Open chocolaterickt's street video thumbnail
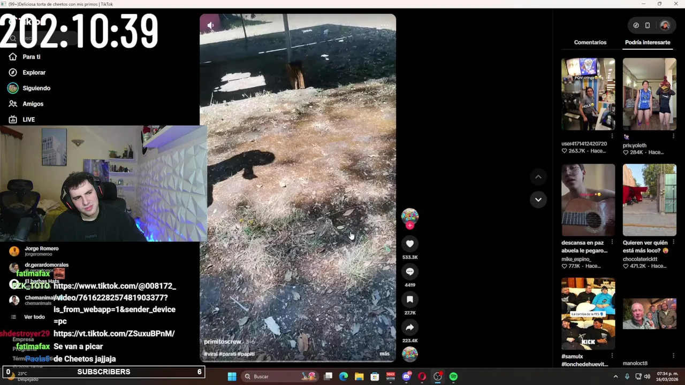 click(650, 200)
